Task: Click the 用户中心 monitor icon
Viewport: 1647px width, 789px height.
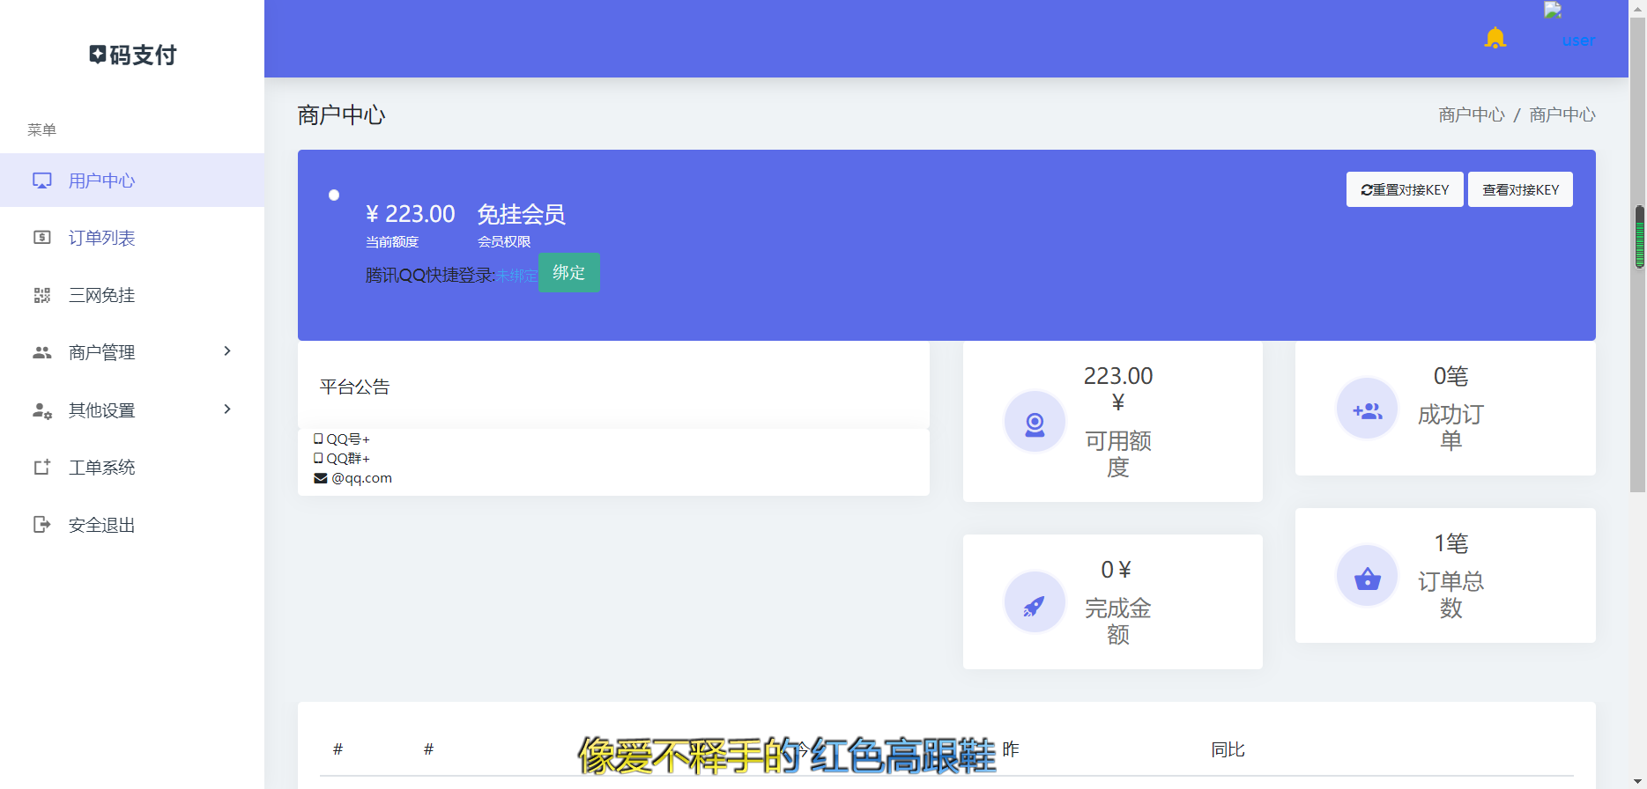Action: tap(42, 181)
